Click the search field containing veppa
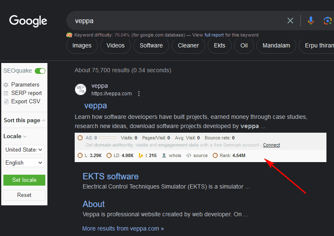 tap(177, 21)
